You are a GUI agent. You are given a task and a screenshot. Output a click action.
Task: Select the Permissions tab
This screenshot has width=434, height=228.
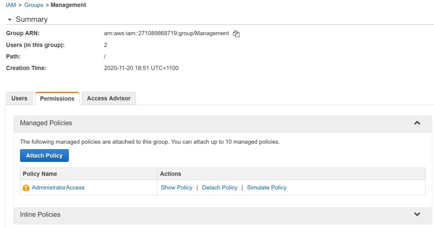(57, 98)
